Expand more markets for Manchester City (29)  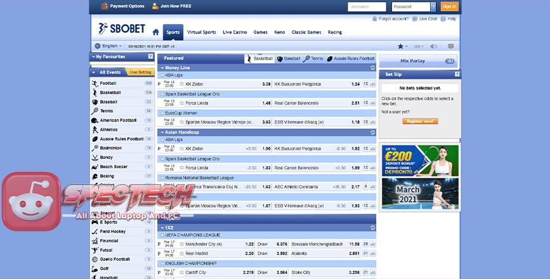click(x=365, y=244)
